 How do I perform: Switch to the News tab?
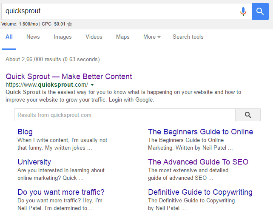(x=33, y=37)
